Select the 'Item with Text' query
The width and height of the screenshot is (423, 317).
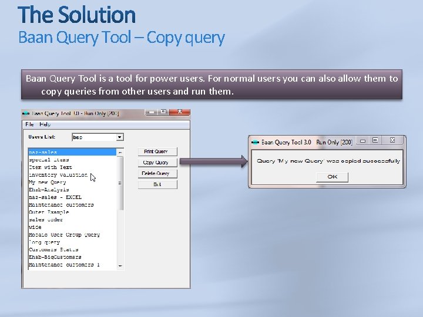point(72,167)
